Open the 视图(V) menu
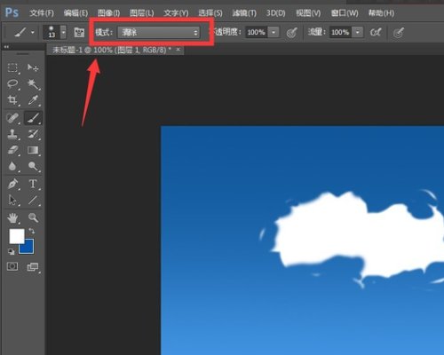This screenshot has height=355, width=444. [308, 13]
